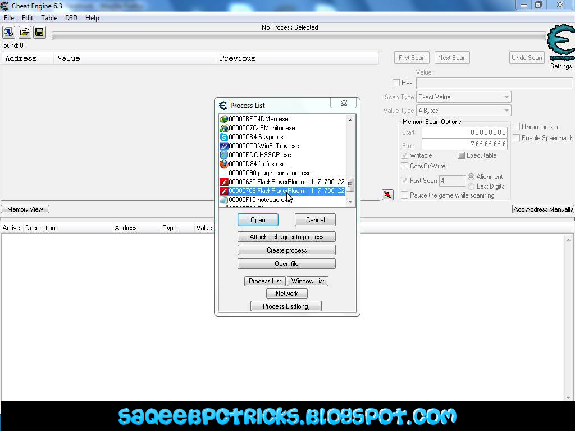Close the Process List dialog
This screenshot has width=575, height=431.
[x=344, y=103]
